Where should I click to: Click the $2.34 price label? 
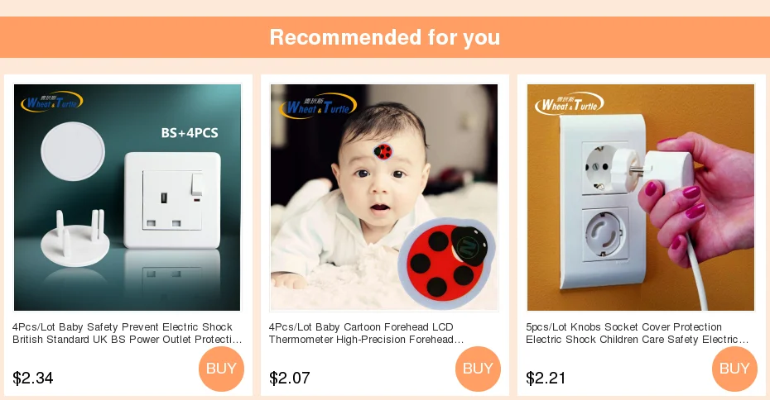[33, 378]
